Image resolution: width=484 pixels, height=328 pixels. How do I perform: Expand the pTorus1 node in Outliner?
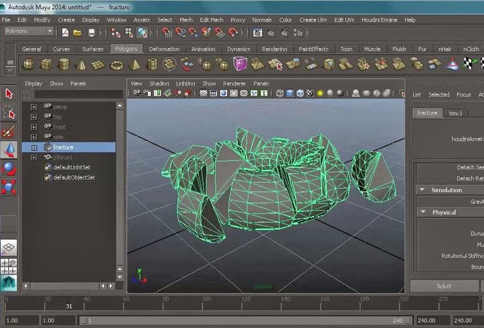pyautogui.click(x=34, y=158)
